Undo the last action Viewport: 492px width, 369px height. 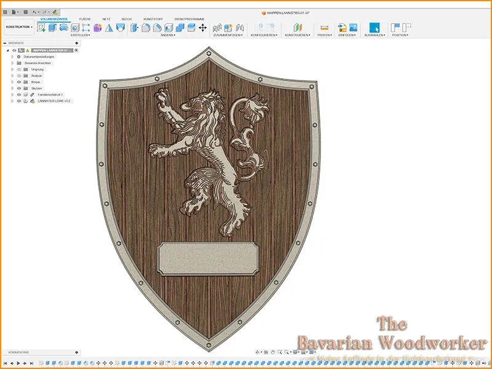click(35, 12)
